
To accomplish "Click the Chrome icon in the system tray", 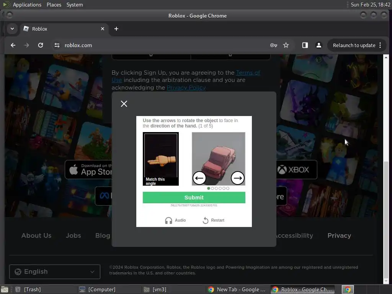I will pos(348,289).
